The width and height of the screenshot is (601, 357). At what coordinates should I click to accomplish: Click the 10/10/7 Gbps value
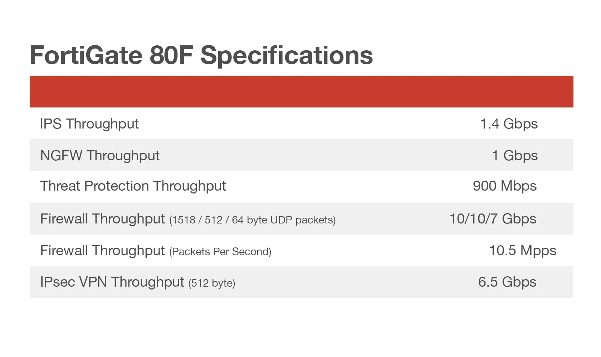(x=493, y=219)
